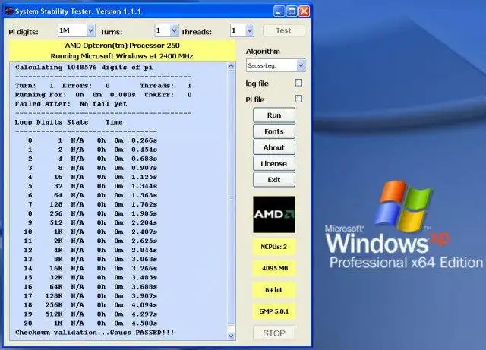Click the 64 bit label
Image resolution: width=486 pixels, height=350 pixels.
coord(274,290)
